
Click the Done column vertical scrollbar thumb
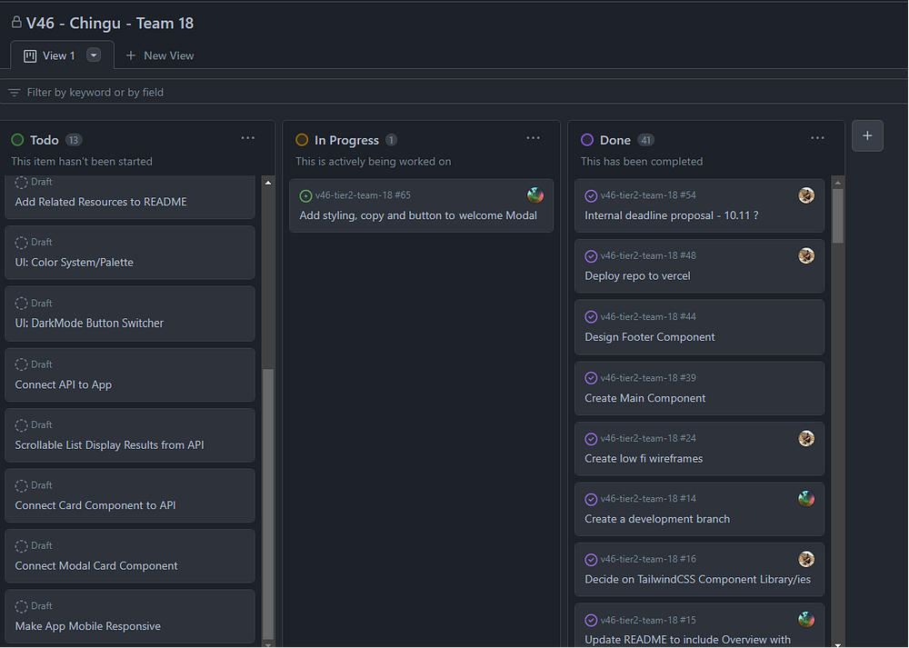pyautogui.click(x=838, y=215)
